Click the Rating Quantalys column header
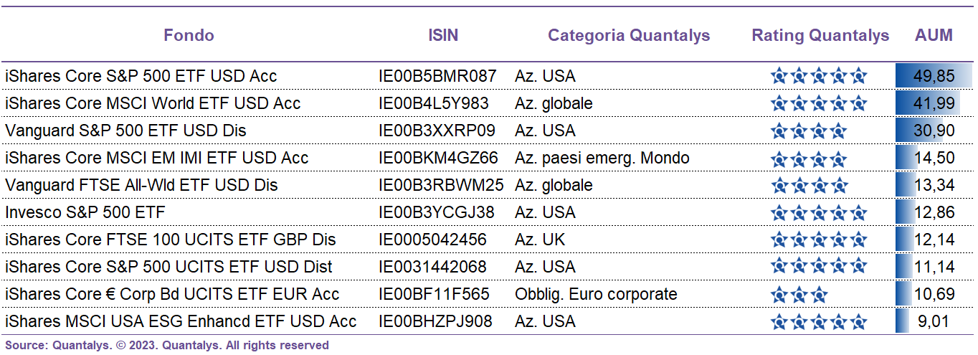Viewport: 978px width, 355px height. click(820, 35)
